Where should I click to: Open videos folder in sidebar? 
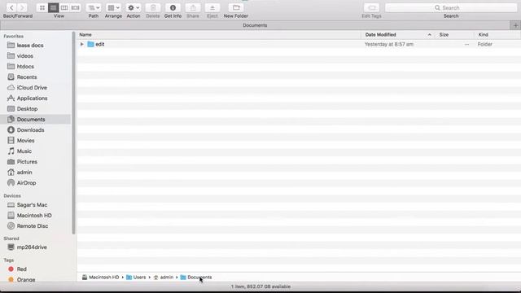click(24, 56)
